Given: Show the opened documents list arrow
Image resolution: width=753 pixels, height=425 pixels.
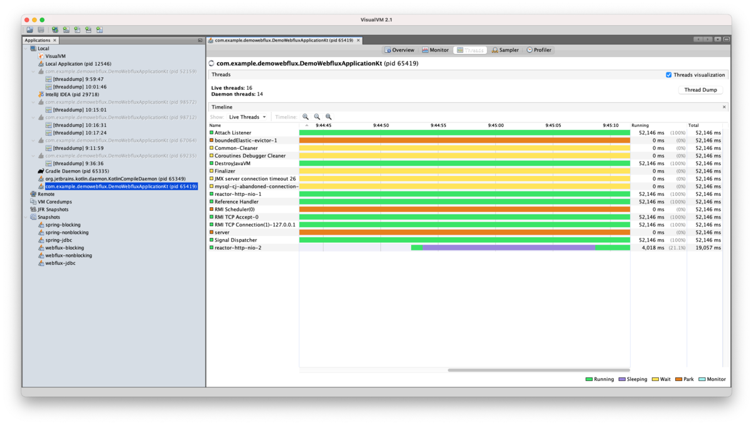Looking at the screenshot, I should coord(717,40).
